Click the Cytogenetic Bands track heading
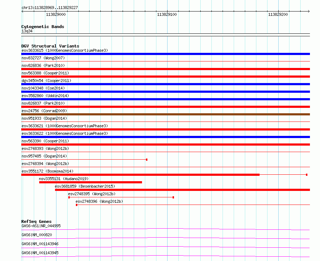This screenshot has width=320, height=261. pos(43,27)
